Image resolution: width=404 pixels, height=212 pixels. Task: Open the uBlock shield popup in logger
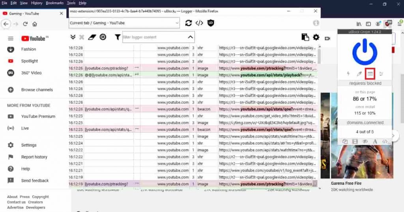(211, 23)
